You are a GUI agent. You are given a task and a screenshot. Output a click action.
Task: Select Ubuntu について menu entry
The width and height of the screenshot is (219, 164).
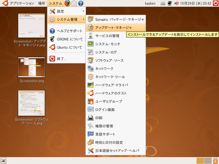(67, 47)
